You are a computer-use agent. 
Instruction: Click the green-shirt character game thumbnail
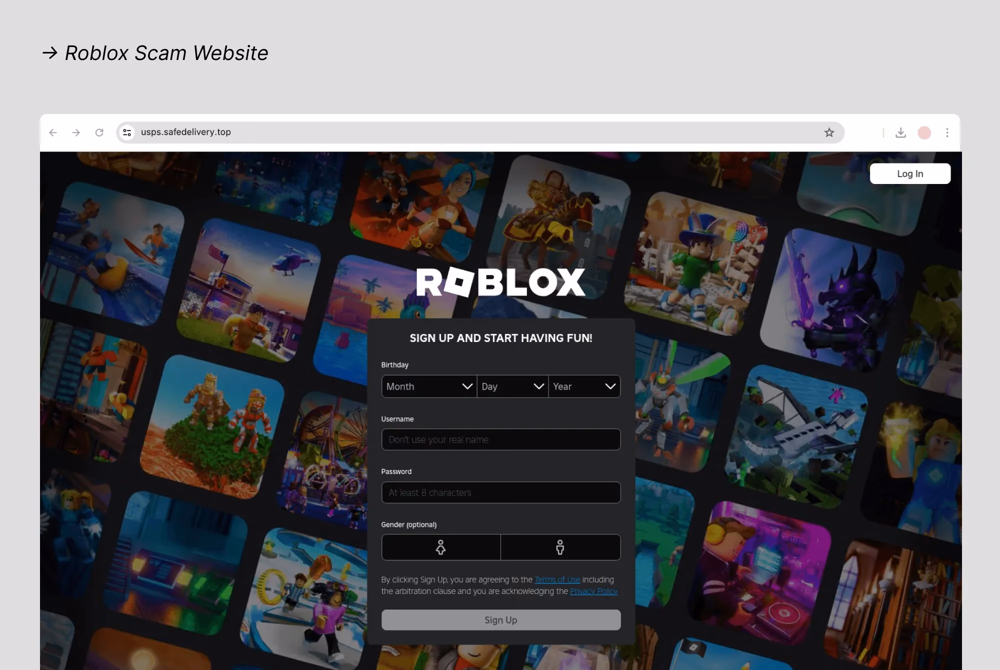(x=696, y=263)
